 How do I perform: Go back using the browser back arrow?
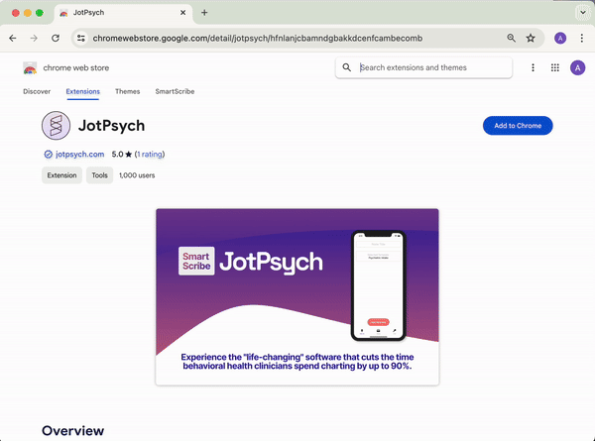13,38
